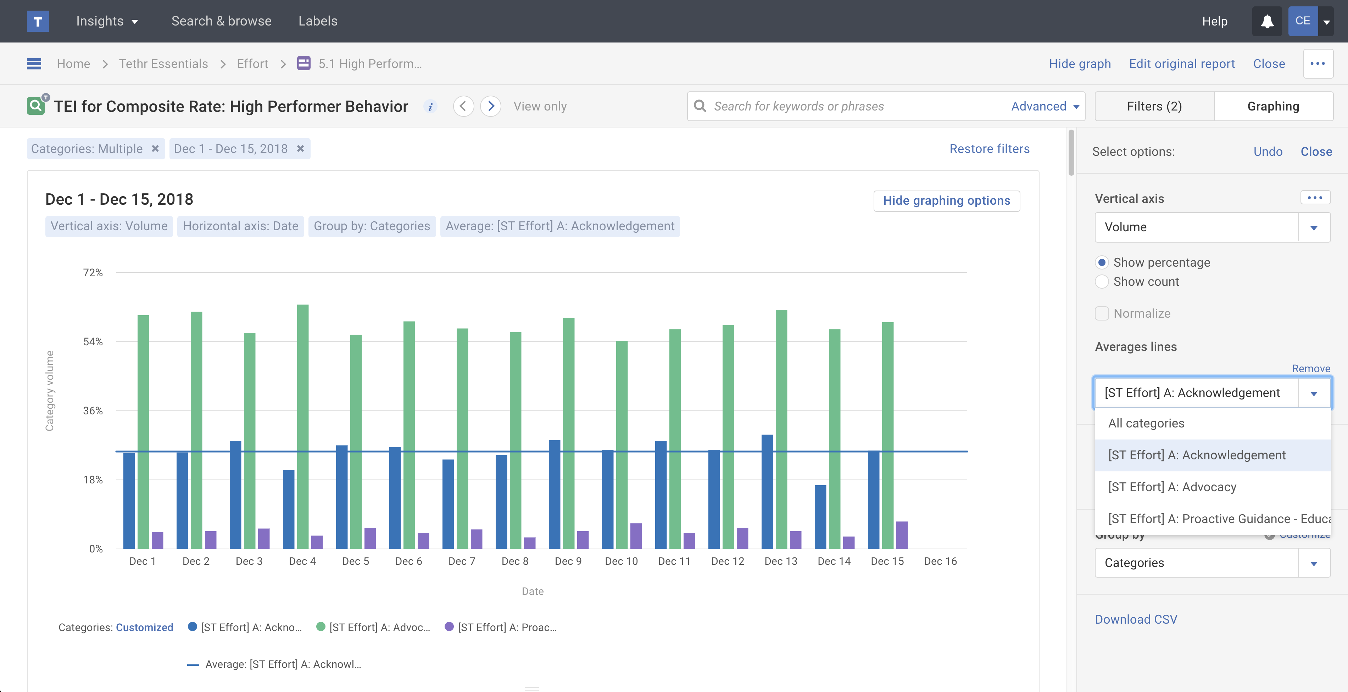Open the hamburger navigation menu

point(34,64)
